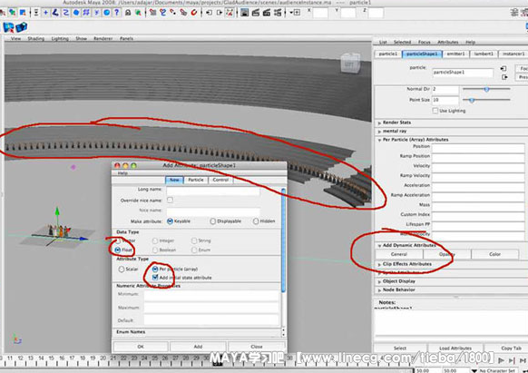Expand the Node Behavior section
The width and height of the screenshot is (528, 373).
coord(379,290)
